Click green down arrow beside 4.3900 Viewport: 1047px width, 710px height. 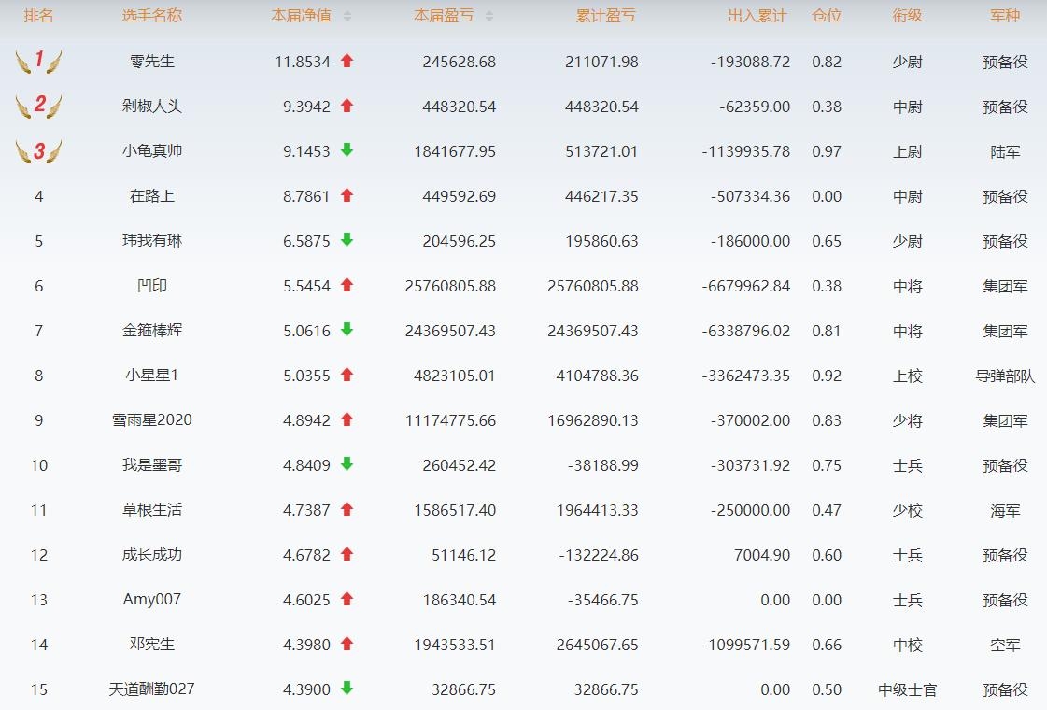[347, 689]
